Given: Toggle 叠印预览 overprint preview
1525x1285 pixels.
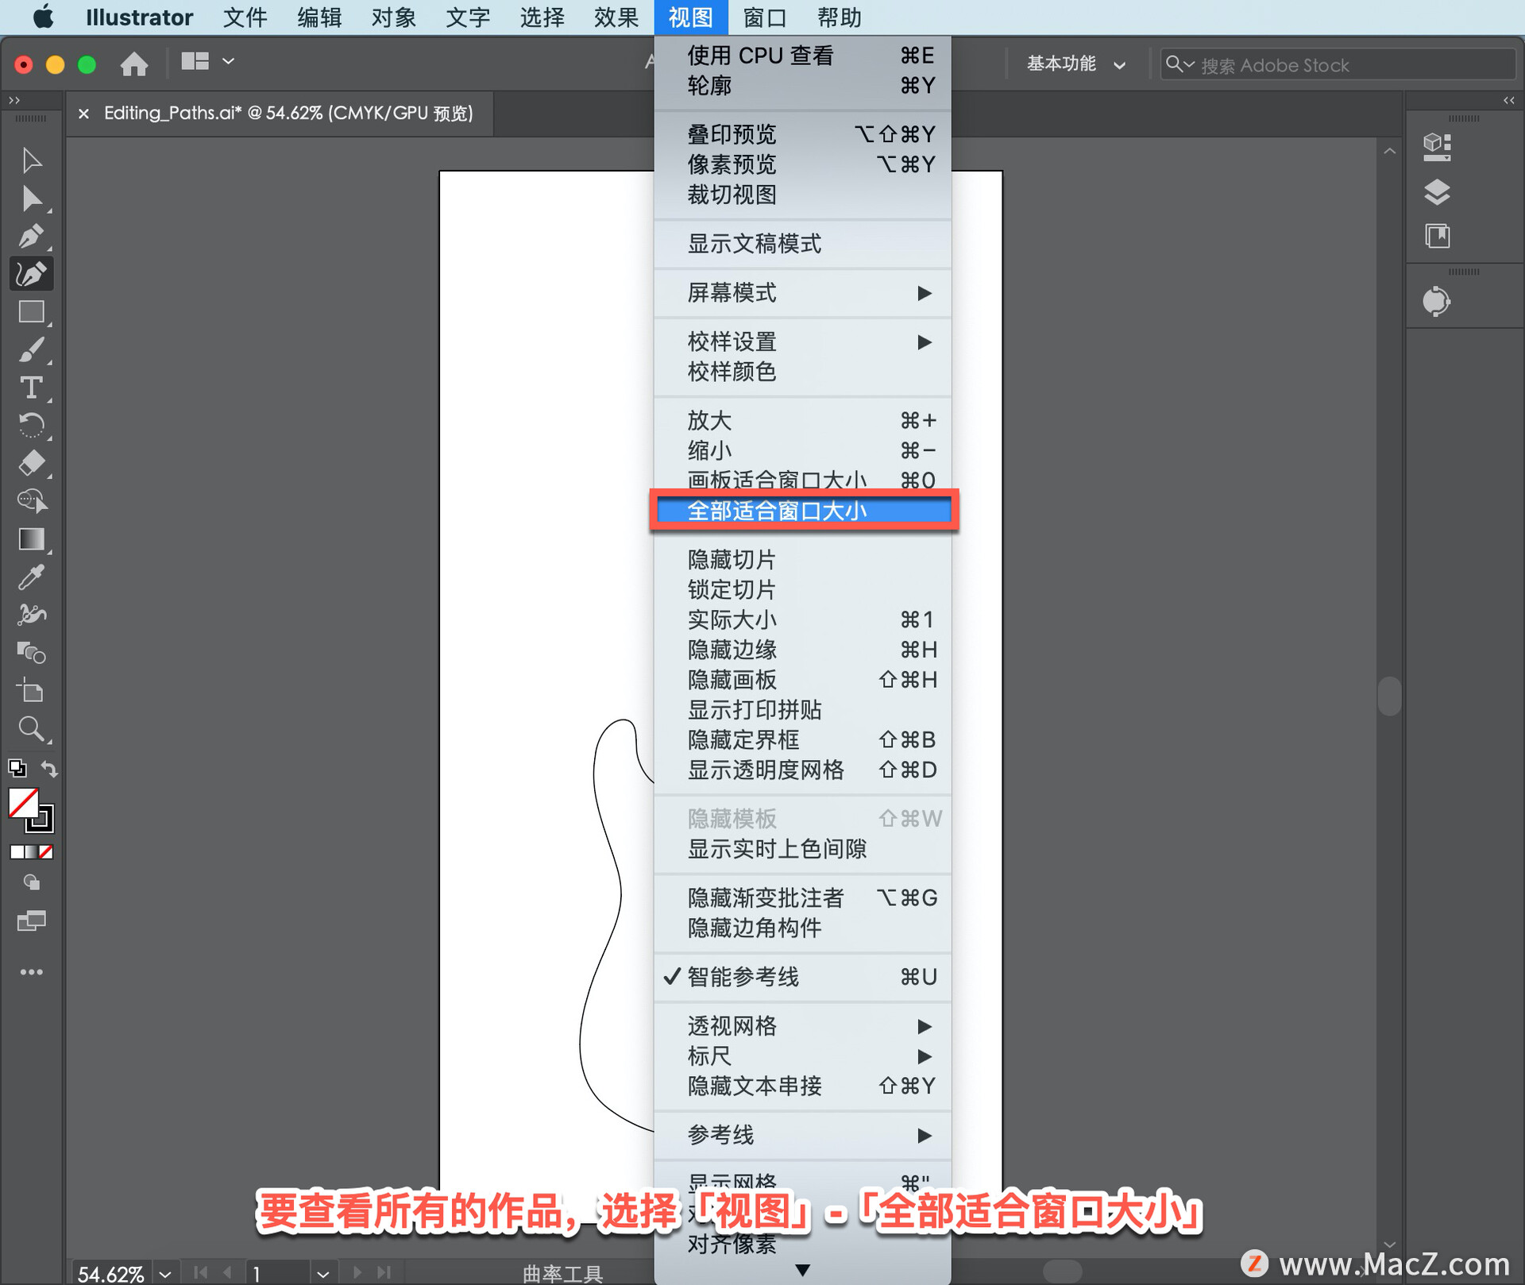Looking at the screenshot, I should pos(802,134).
